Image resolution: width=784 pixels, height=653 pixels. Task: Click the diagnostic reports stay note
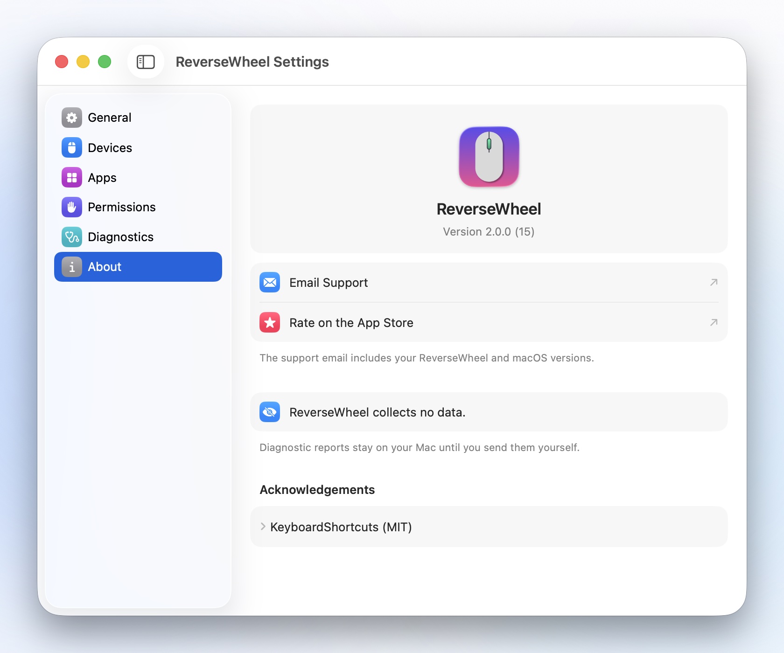(x=420, y=447)
